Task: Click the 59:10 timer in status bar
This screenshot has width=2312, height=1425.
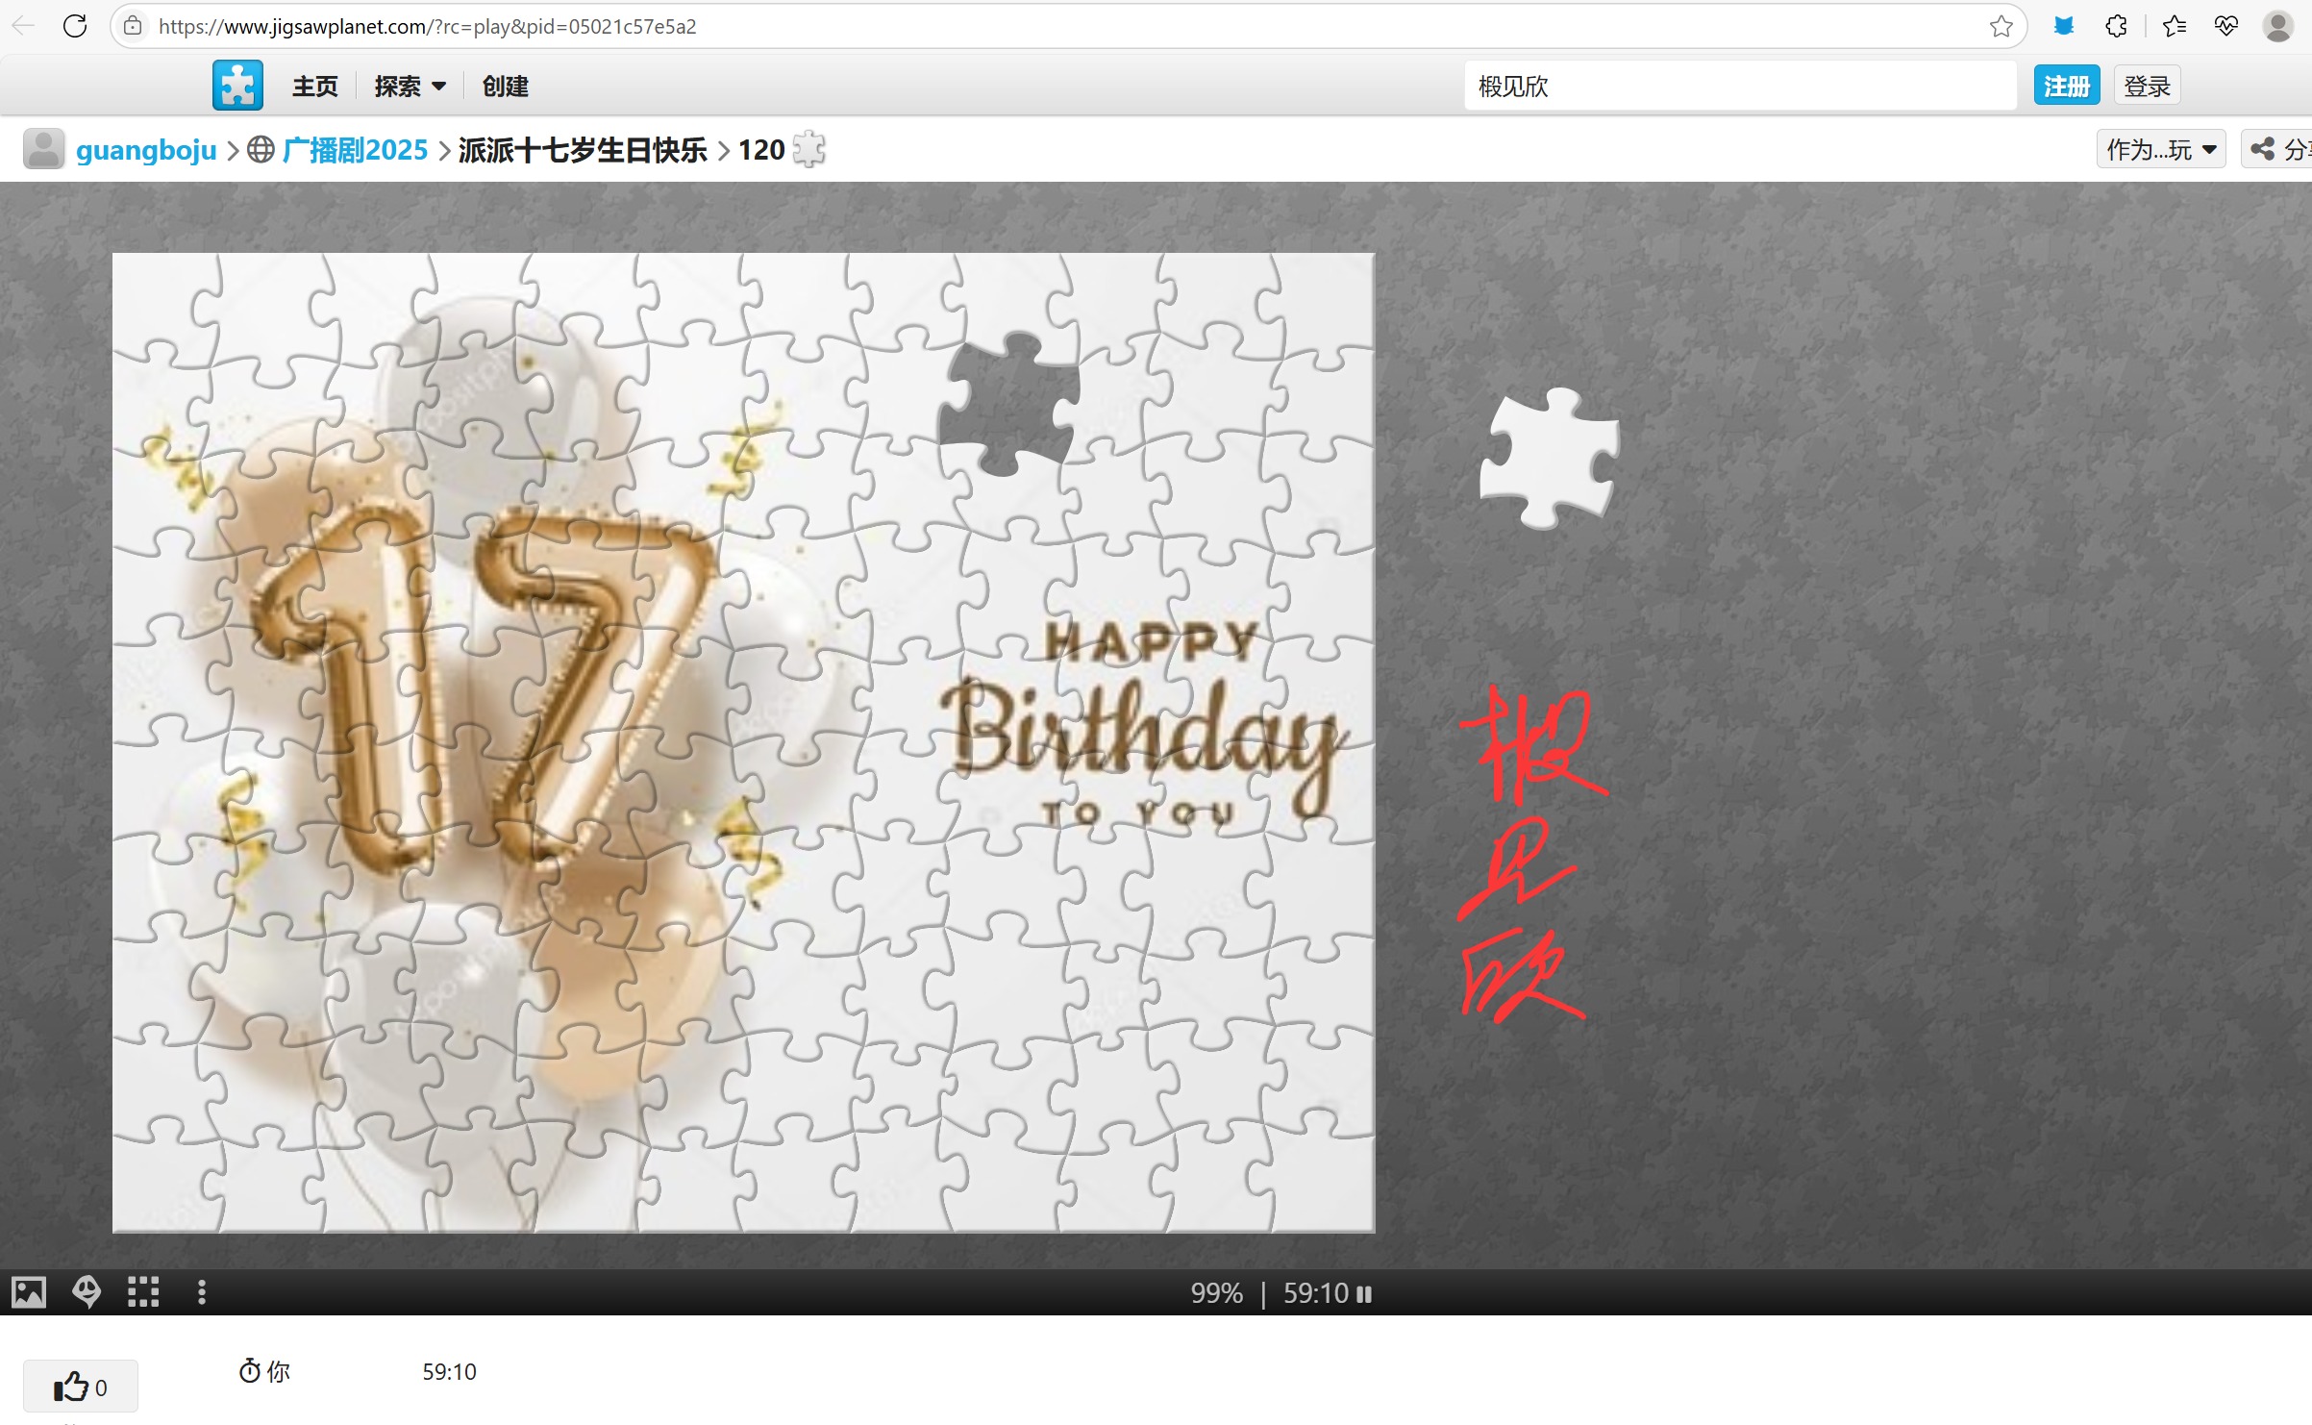Action: (1316, 1293)
